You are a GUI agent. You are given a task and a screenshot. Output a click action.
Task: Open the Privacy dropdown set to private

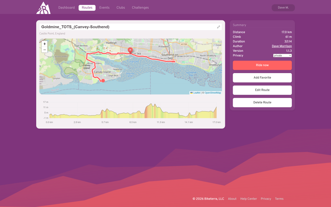pyautogui.click(x=282, y=56)
